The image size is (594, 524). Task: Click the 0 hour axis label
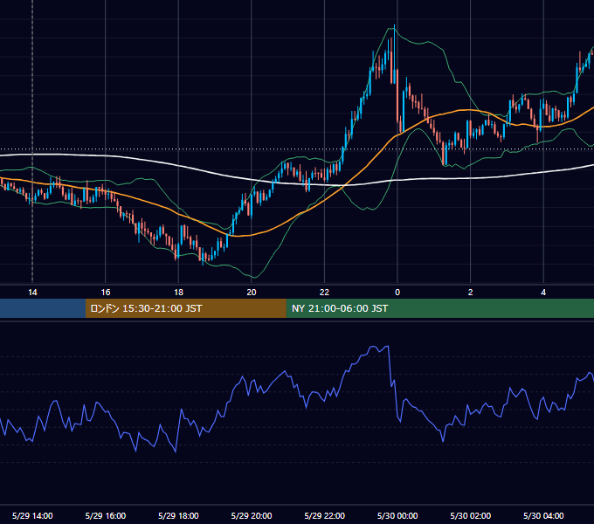(397, 293)
